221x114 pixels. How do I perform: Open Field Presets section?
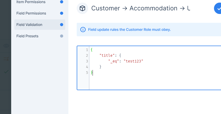(x=40, y=36)
